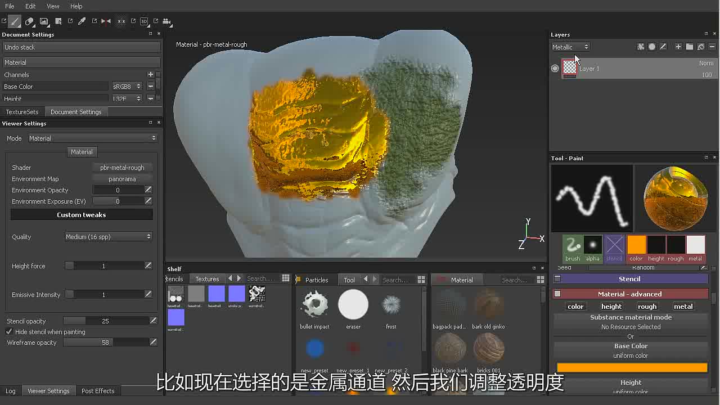Click the panorama environment map button
The width and height of the screenshot is (720, 405).
[122, 179]
